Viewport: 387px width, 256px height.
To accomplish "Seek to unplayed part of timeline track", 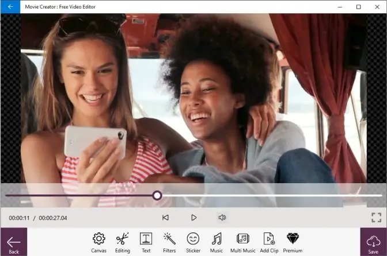I will 271,196.
